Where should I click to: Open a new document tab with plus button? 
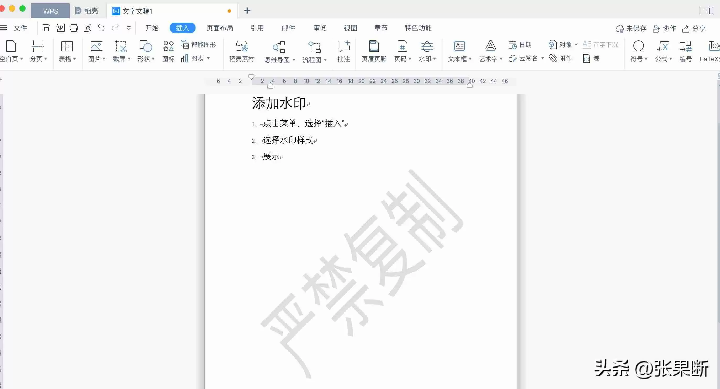tap(247, 10)
